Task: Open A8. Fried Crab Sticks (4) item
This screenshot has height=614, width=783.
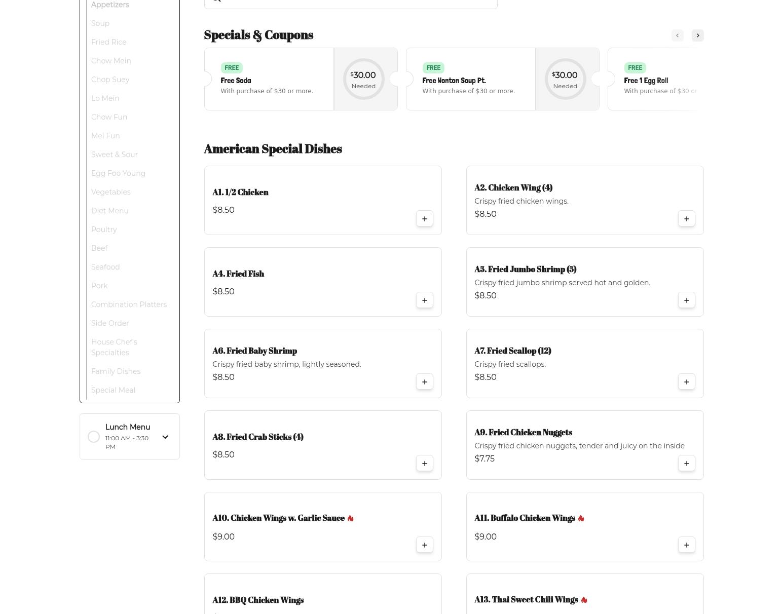Action: click(258, 437)
